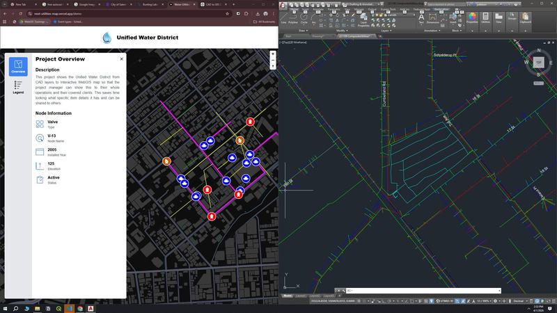Image resolution: width=557 pixels, height=313 pixels.
Task: Open the Chrome extensions icon
Action: click(246, 13)
